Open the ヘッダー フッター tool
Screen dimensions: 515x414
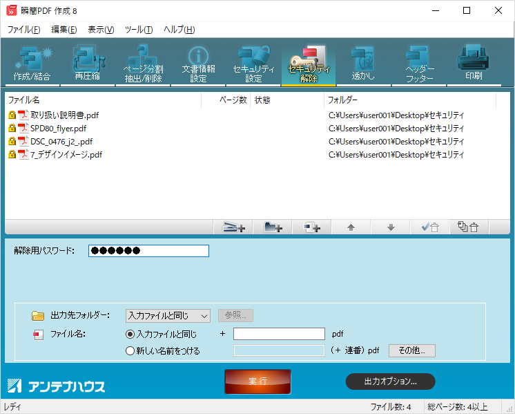pos(419,63)
